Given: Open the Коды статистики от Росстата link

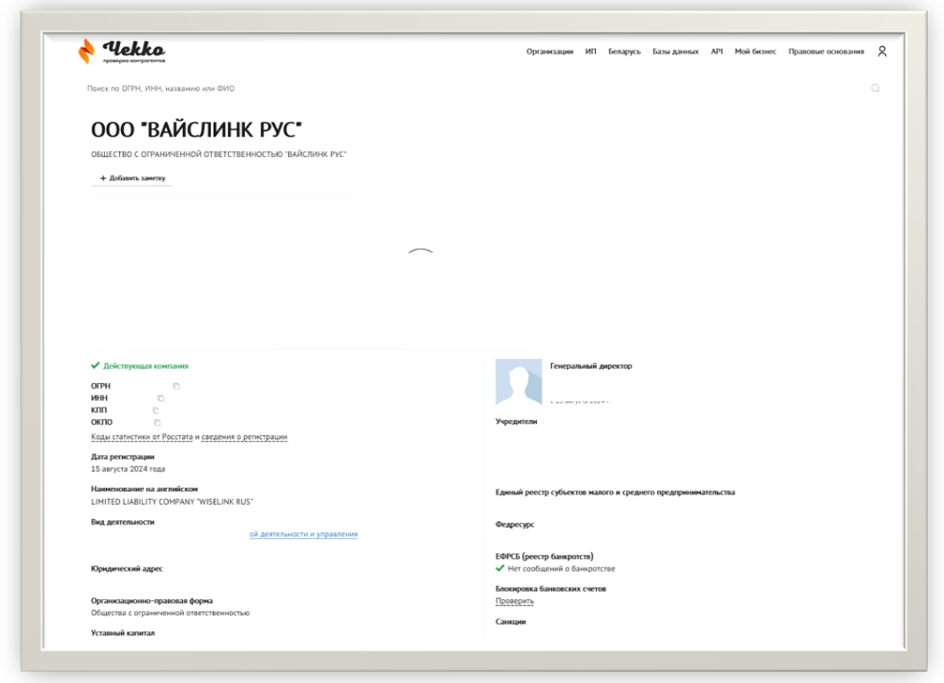Looking at the screenshot, I should (142, 437).
